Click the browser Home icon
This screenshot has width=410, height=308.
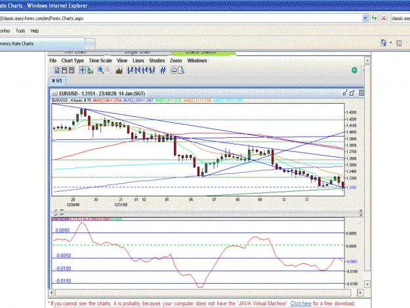point(384,43)
